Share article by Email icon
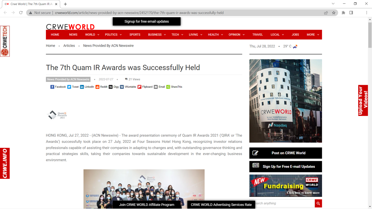 159,87
